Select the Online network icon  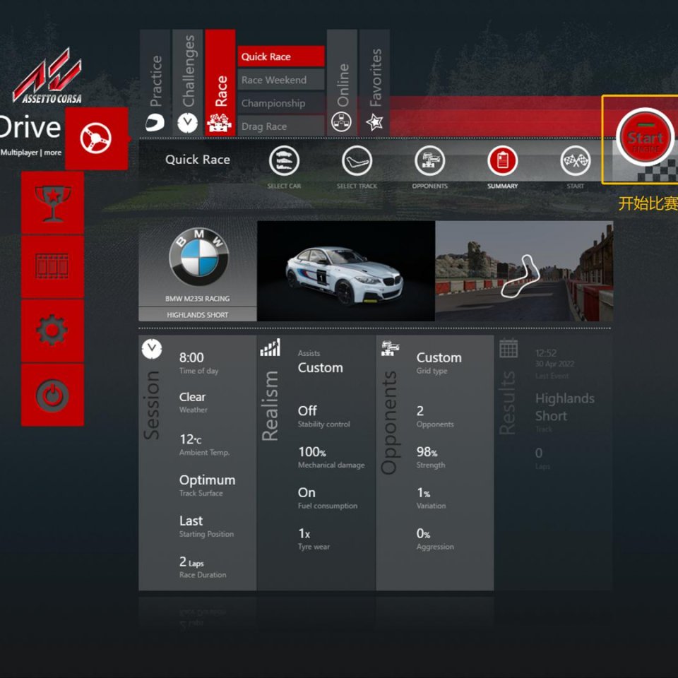point(342,122)
